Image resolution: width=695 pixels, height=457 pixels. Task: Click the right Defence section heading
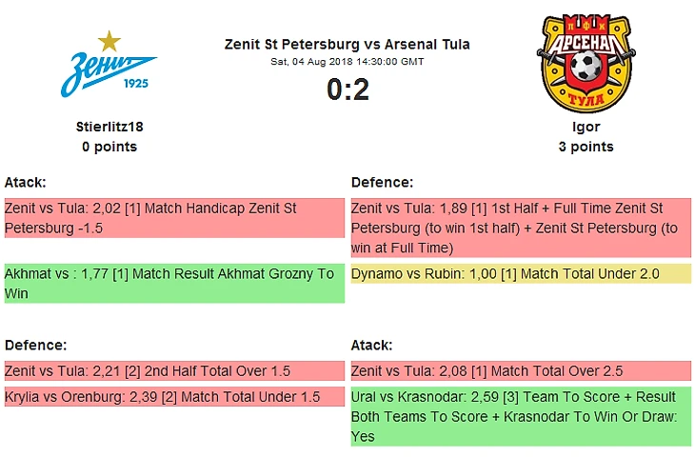point(382,182)
